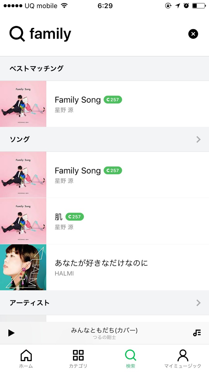This screenshot has width=209, height=372.
Task: Tap the HALMI album cover thumbnail
Action: [23, 267]
